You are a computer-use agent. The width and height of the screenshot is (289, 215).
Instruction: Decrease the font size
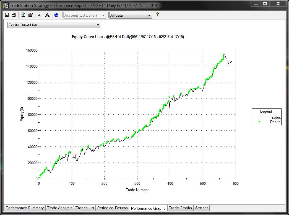pos(40,15)
